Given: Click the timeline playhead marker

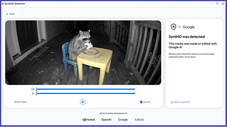Looking at the screenshot, I should 37,91.
